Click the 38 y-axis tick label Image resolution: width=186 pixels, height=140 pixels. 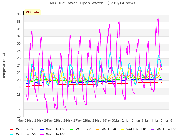[19, 15]
